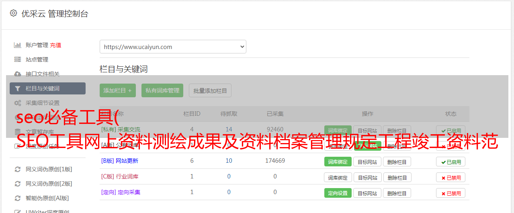This screenshot has width=514, height=213.
Task: Open 私有词库管理
Action: pyautogui.click(x=162, y=90)
